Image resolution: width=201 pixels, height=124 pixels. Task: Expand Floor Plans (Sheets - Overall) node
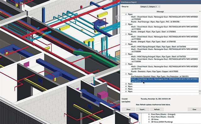pos(149,117)
